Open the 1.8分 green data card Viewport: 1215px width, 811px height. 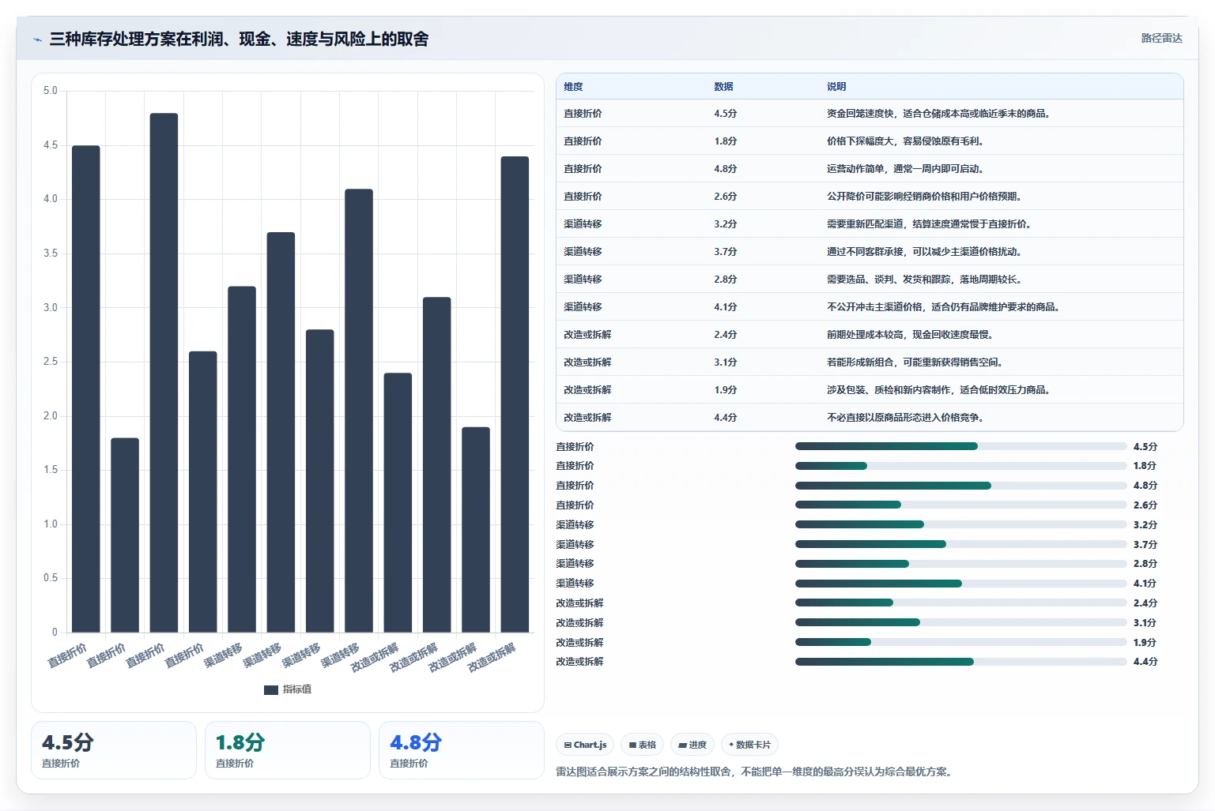(288, 750)
